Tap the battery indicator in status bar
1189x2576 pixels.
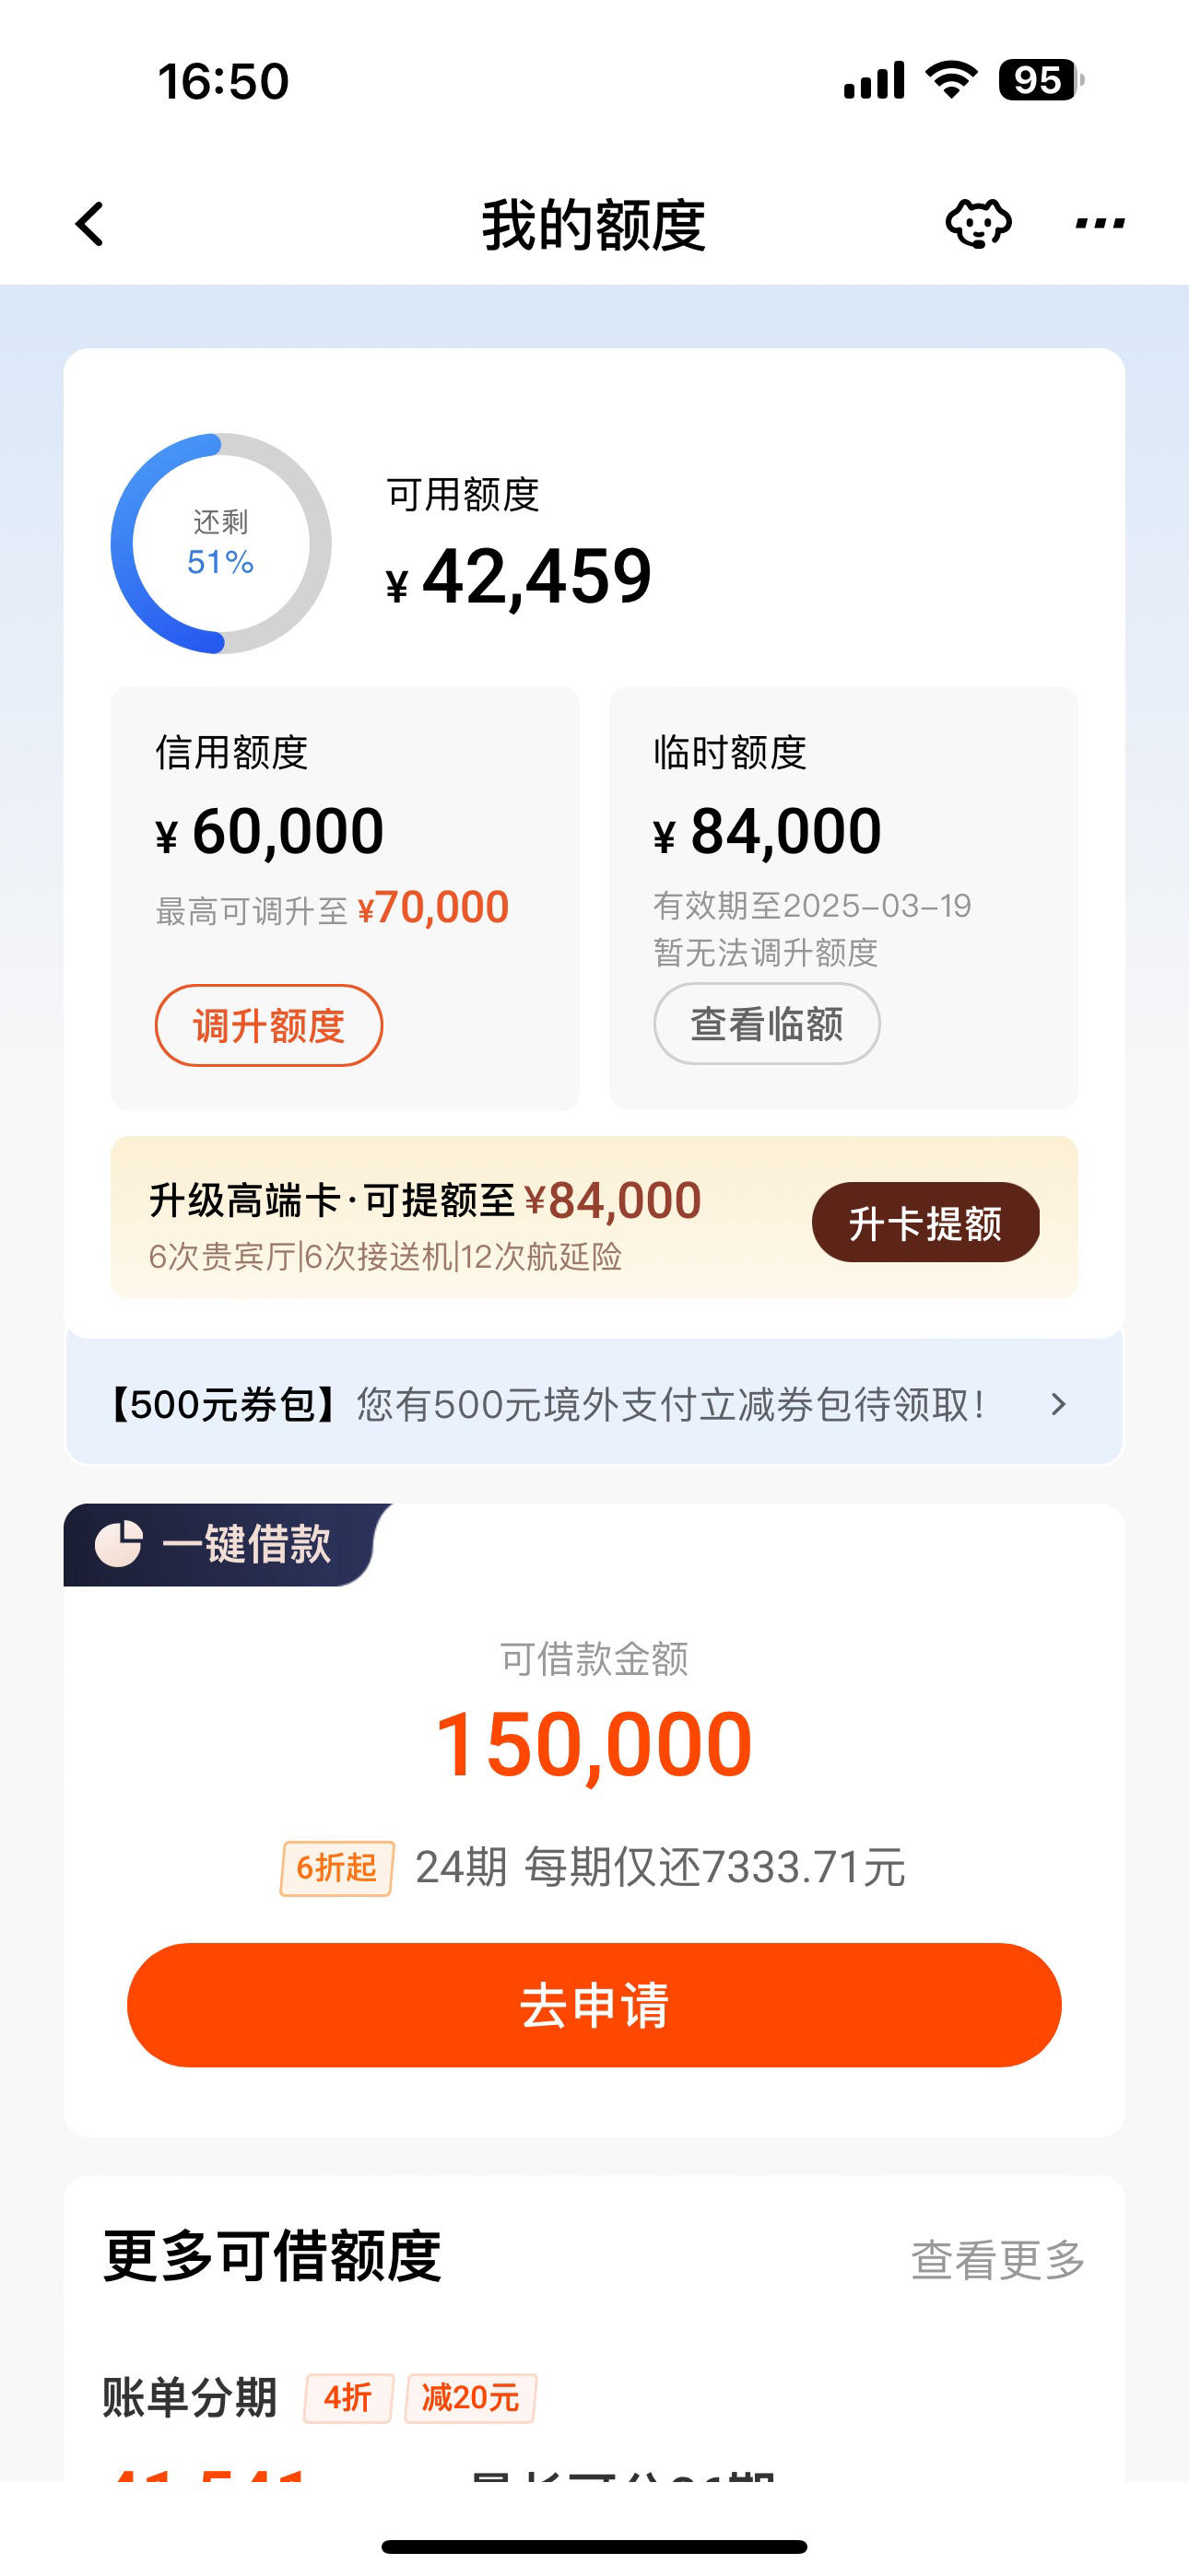(x=1041, y=80)
